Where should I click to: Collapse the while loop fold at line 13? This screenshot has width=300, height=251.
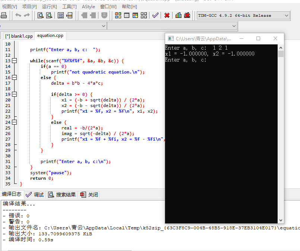(x=14, y=61)
